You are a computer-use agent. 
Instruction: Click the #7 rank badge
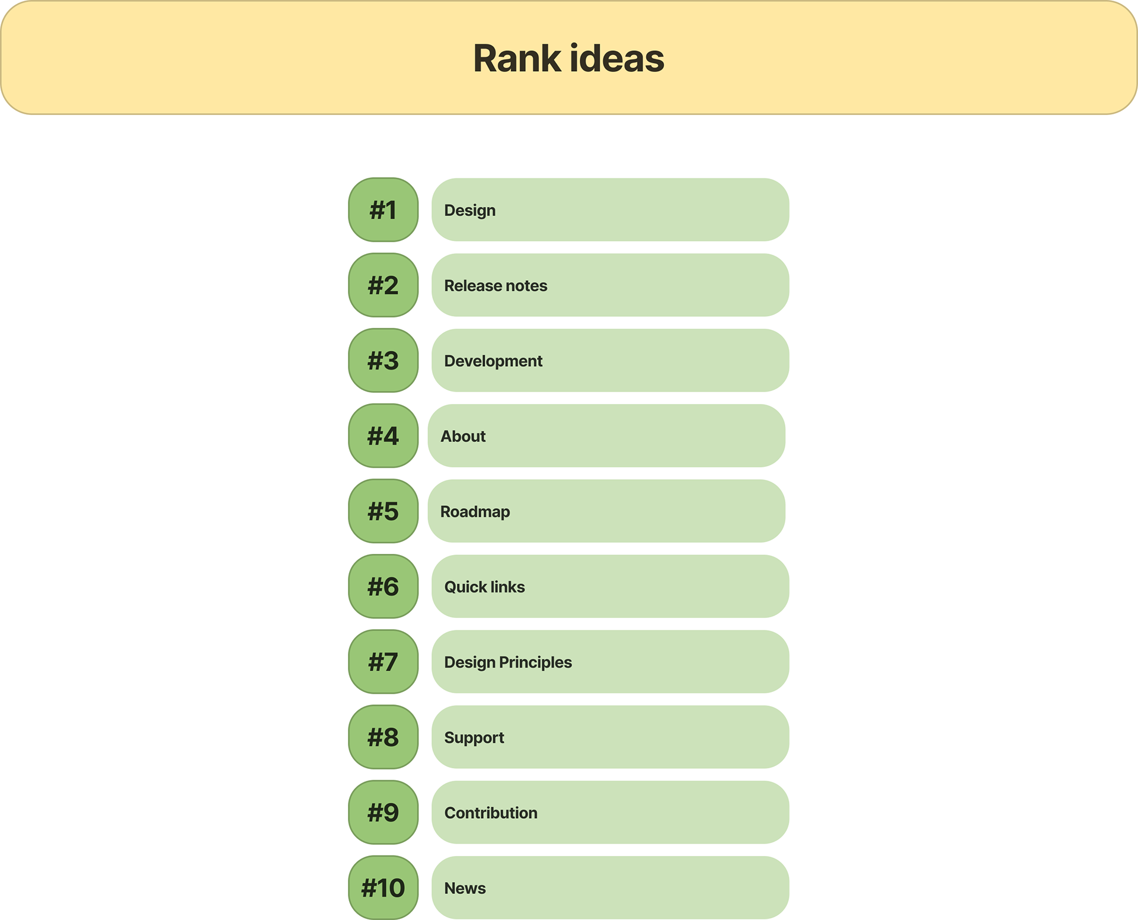[383, 661]
